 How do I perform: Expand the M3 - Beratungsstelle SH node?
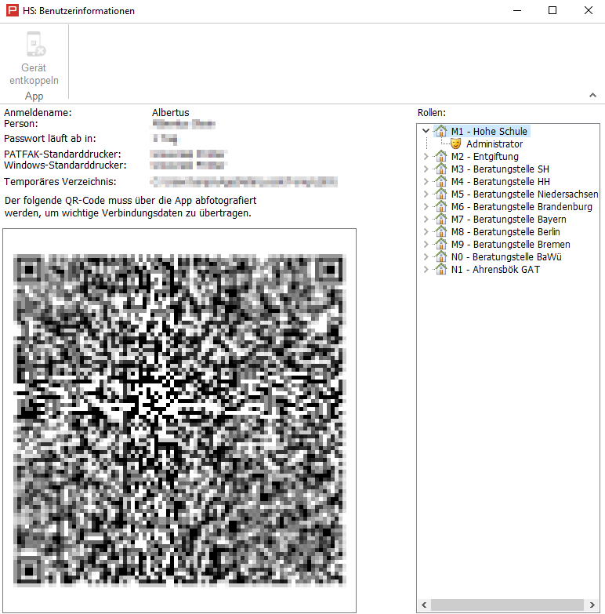pos(426,169)
